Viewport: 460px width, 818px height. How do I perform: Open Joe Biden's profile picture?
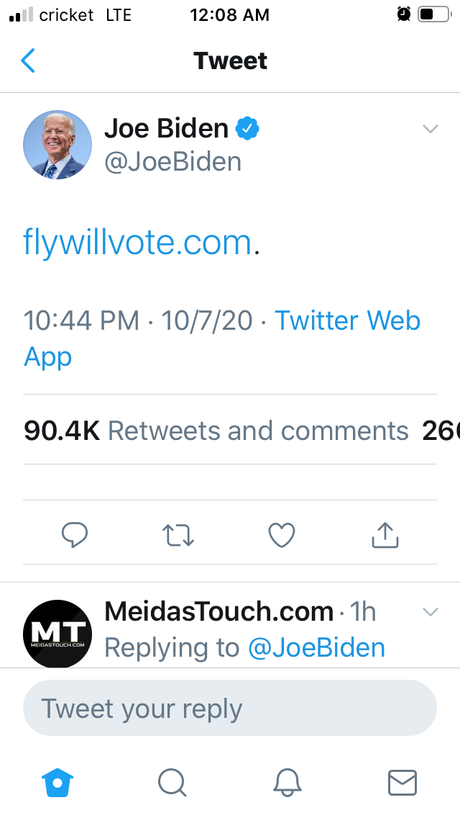(x=57, y=145)
